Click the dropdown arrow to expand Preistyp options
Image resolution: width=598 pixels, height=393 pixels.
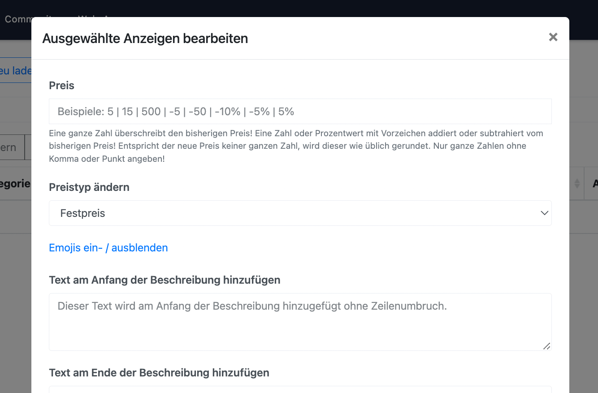point(544,213)
